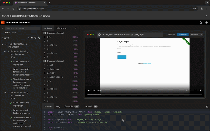This screenshot has height=131, width=210.
Task: Switch to the Metadata tab
Action: tap(61, 28)
